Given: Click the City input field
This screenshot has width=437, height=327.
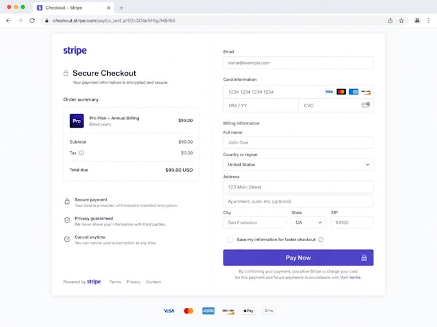Looking at the screenshot, I should click(x=254, y=222).
